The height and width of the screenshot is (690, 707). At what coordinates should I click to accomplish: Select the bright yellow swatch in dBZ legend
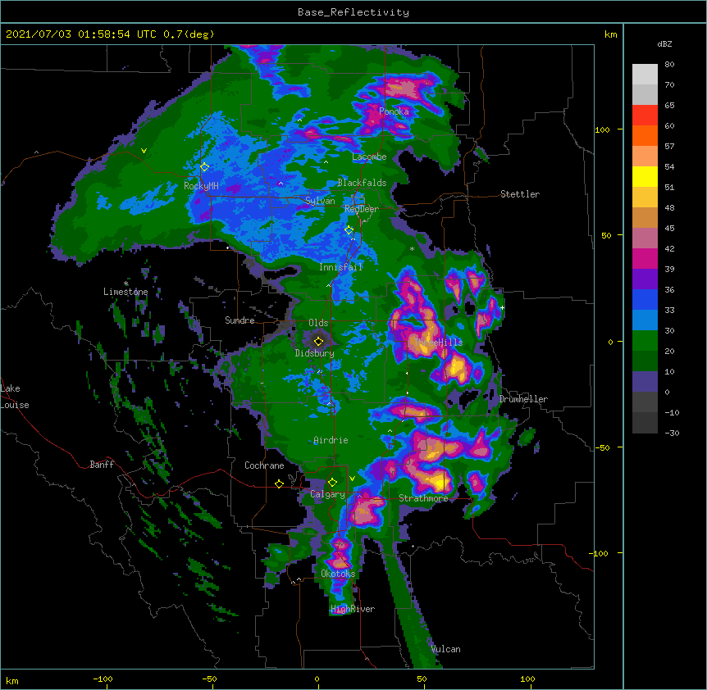[x=645, y=176]
